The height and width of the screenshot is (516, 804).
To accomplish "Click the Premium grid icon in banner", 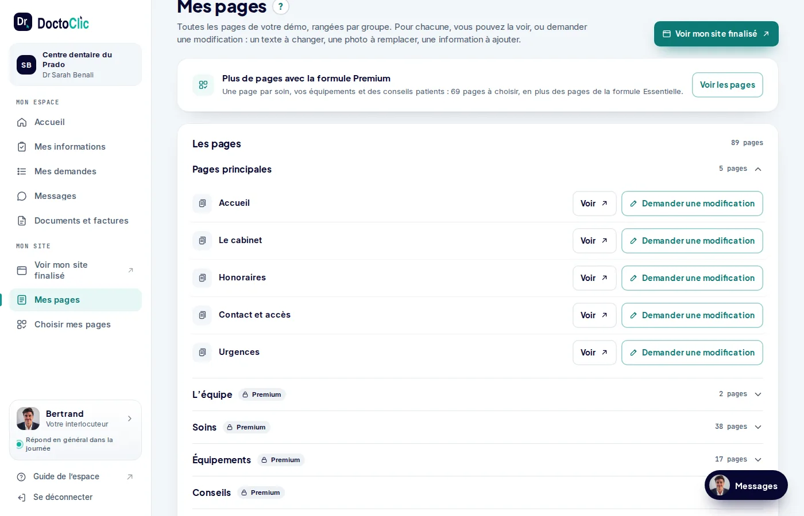I will tap(203, 85).
